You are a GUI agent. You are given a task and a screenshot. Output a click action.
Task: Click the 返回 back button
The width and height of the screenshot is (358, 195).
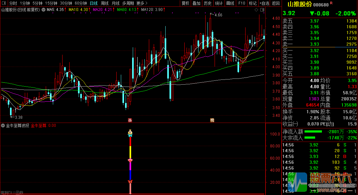[x=276, y=3]
